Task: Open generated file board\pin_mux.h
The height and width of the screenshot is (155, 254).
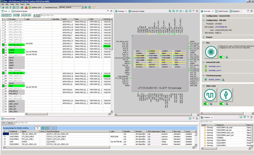Action: [215, 70]
